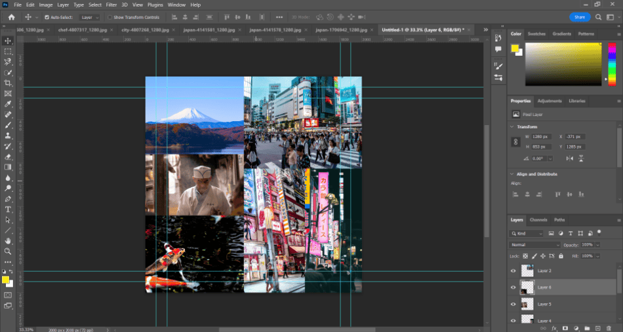Select the Horizontal Type tool
623x332 pixels.
pyautogui.click(x=8, y=209)
